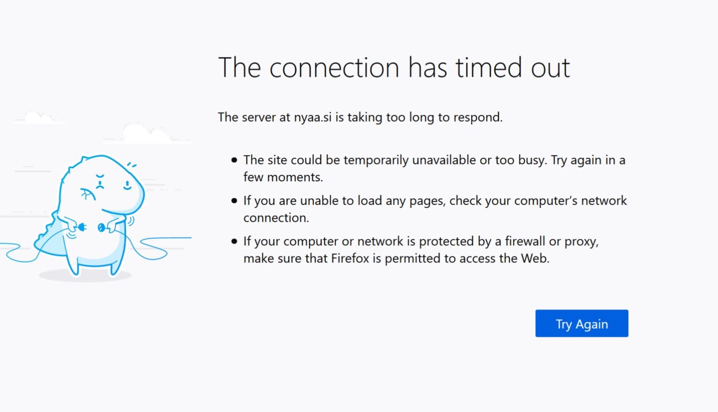This screenshot has width=718, height=412.
Task: Click the "temporarily unavailable or too busy" line
Action: (434, 160)
